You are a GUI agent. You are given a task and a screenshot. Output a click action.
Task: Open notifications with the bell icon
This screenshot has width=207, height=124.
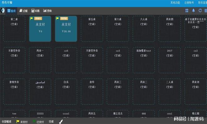(x=194, y=11)
